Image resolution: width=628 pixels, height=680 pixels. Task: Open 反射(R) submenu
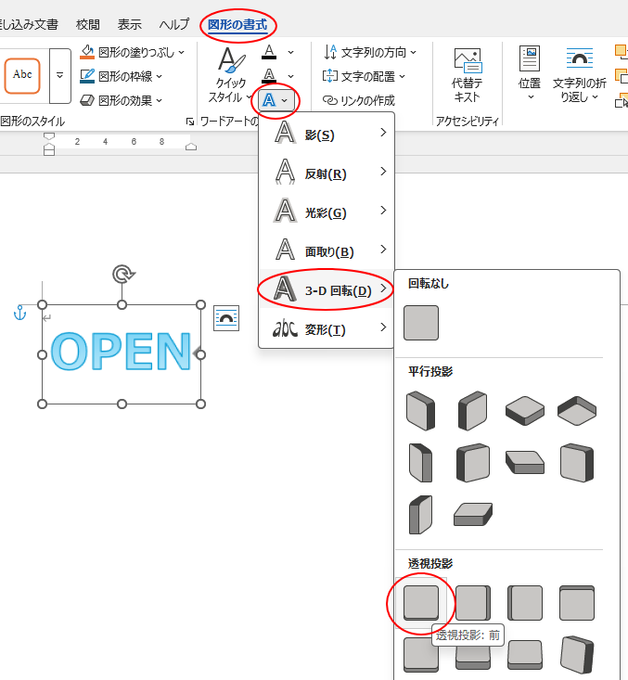click(x=327, y=173)
